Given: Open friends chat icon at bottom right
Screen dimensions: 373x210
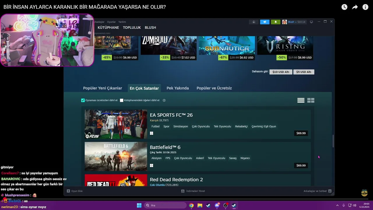Looking at the screenshot, I should coord(330,191).
